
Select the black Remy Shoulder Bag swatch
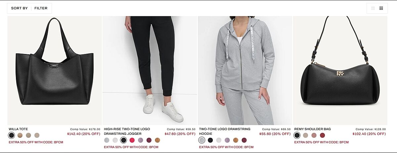[297, 135]
